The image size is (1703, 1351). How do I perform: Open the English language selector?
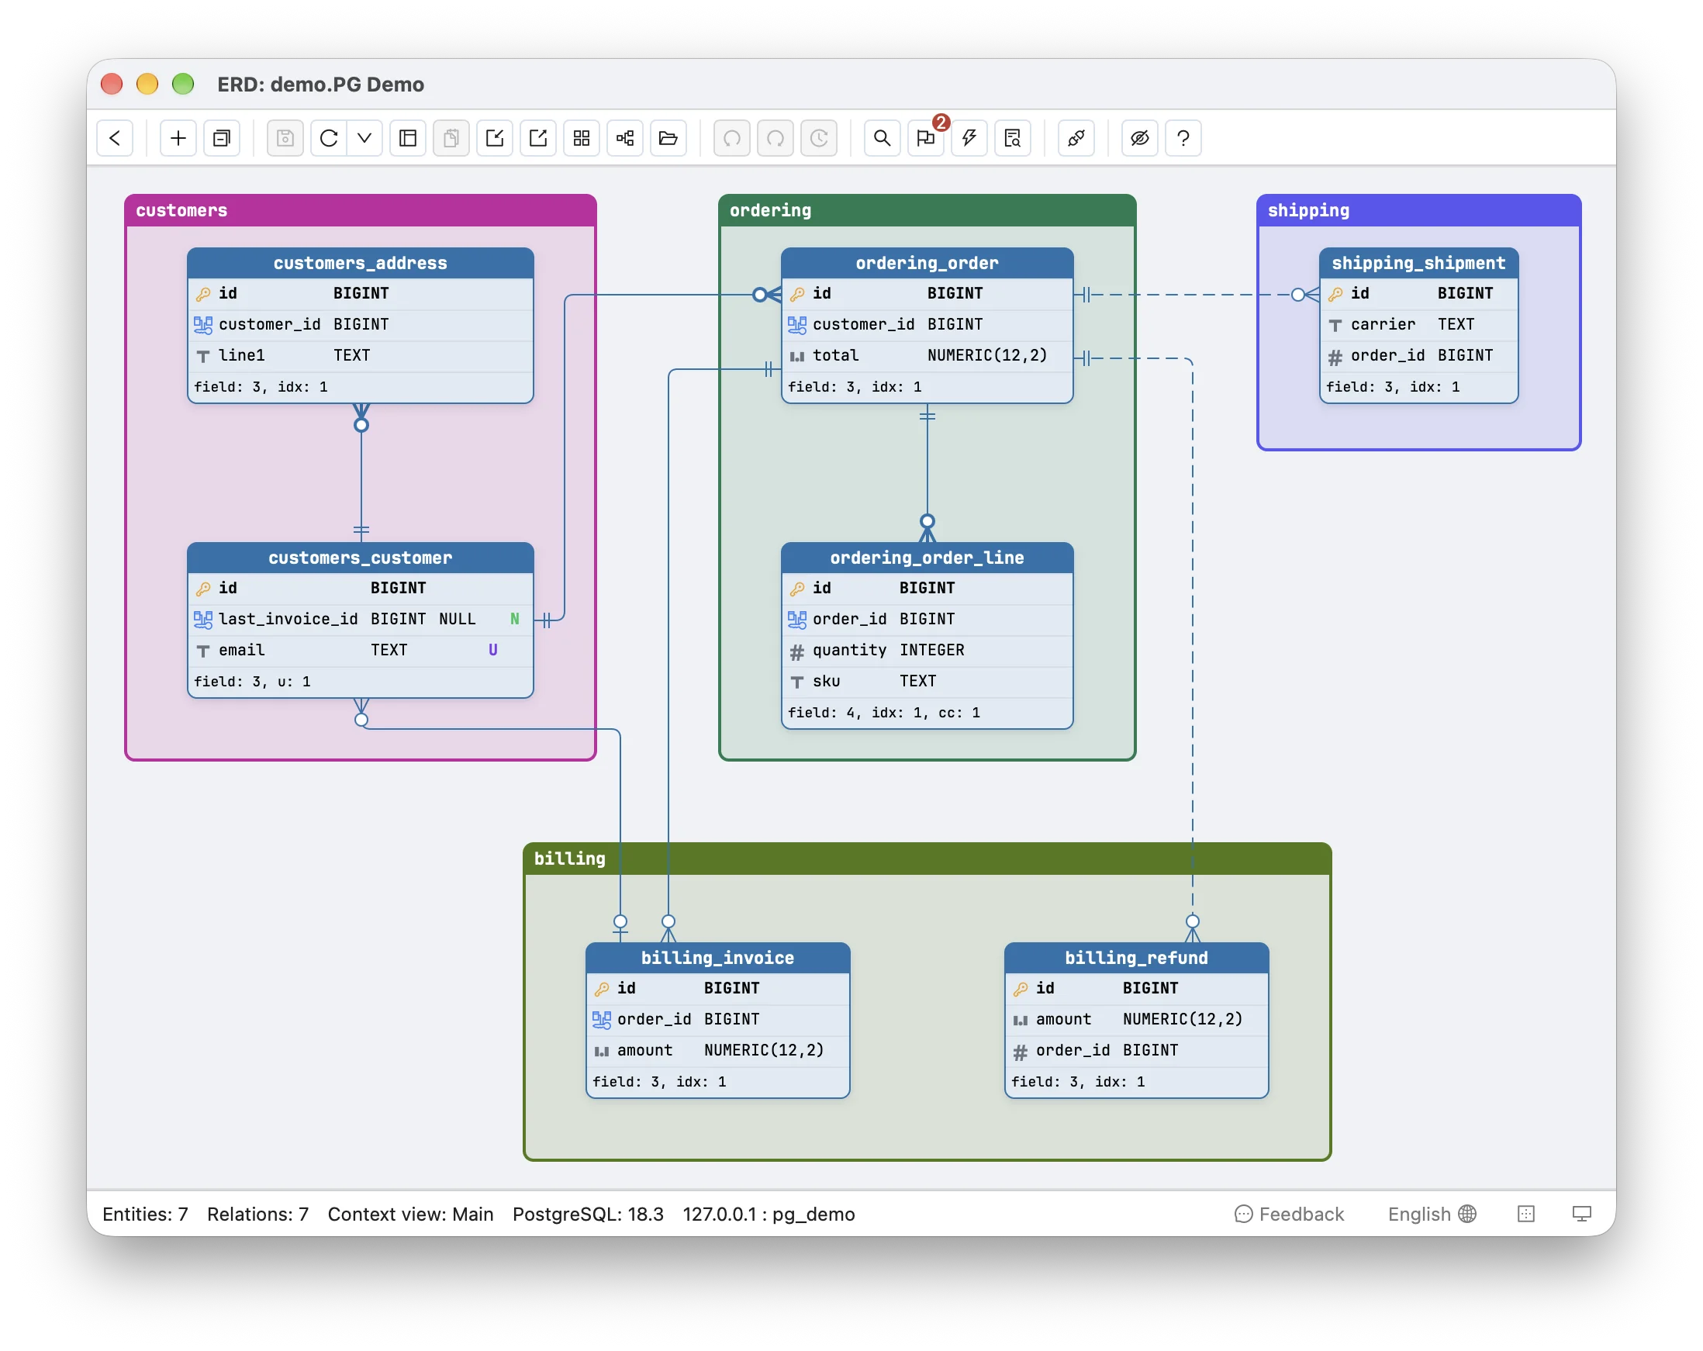tap(1432, 1215)
